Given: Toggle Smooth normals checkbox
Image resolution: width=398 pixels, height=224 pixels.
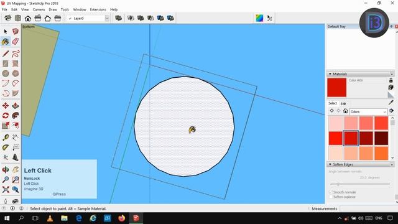Looking at the screenshot, I should point(331,192).
